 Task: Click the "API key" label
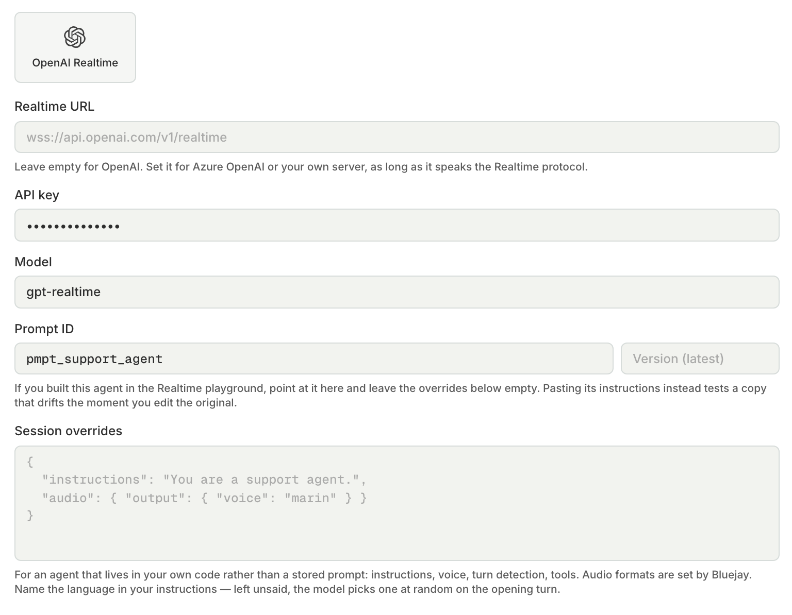[x=37, y=195]
